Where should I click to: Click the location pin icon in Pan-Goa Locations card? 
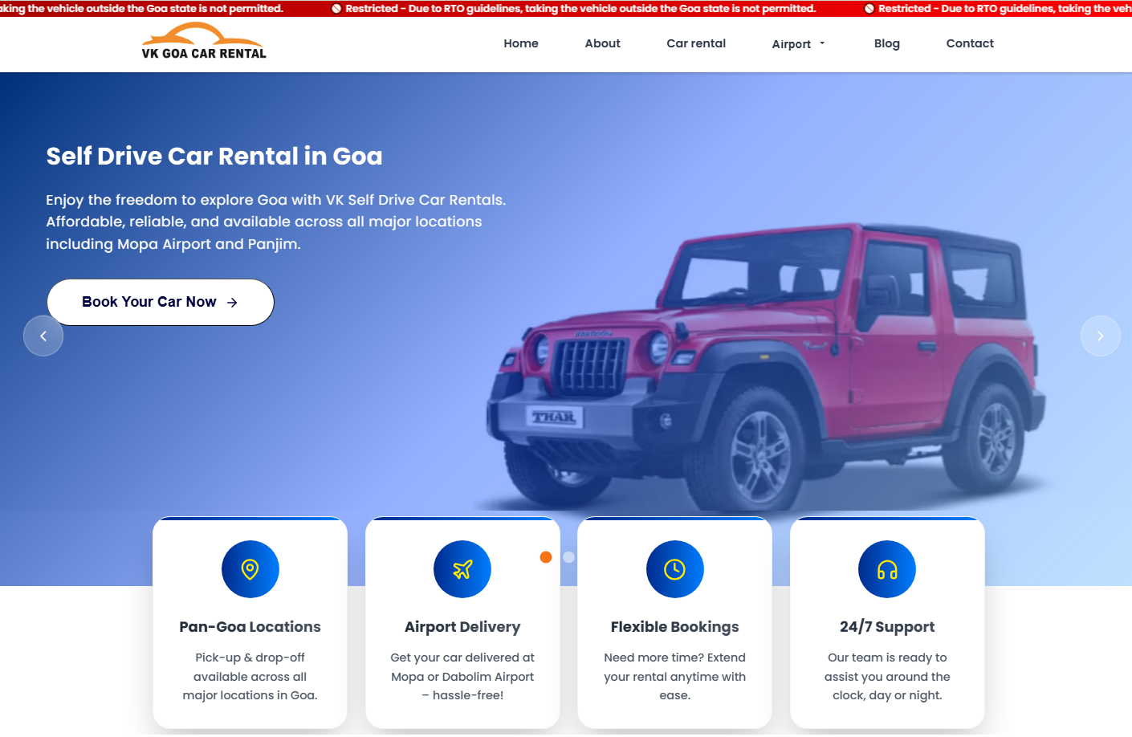250,569
